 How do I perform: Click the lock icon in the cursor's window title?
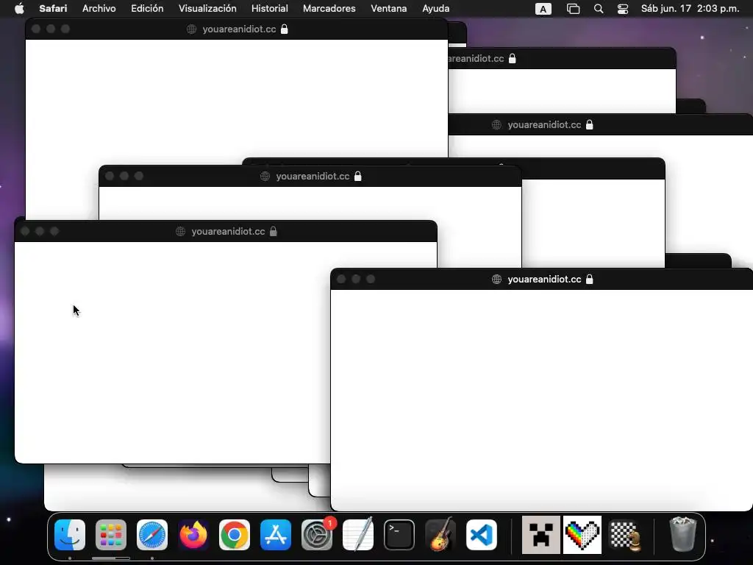pyautogui.click(x=274, y=232)
